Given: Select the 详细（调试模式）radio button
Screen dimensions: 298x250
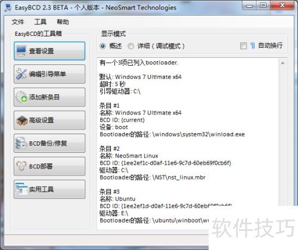Looking at the screenshot, I should click(131, 46).
